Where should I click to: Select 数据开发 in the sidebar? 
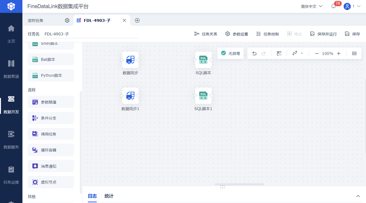point(11,104)
